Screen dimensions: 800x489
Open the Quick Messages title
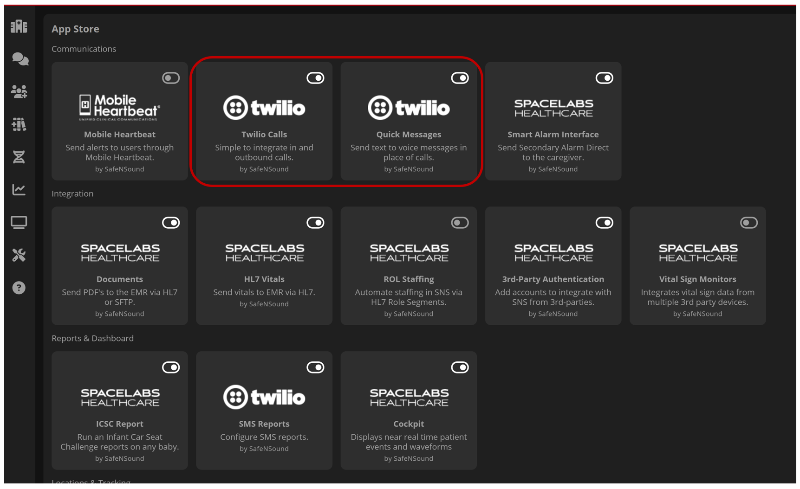409,135
